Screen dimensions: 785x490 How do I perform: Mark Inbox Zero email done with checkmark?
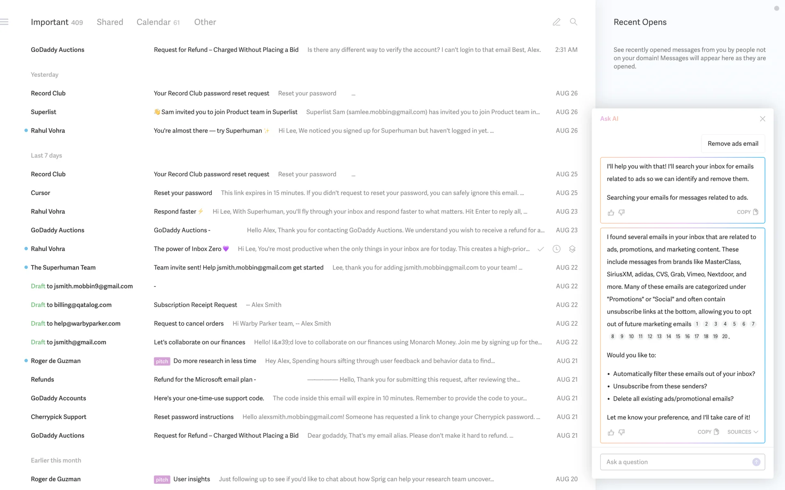click(541, 249)
